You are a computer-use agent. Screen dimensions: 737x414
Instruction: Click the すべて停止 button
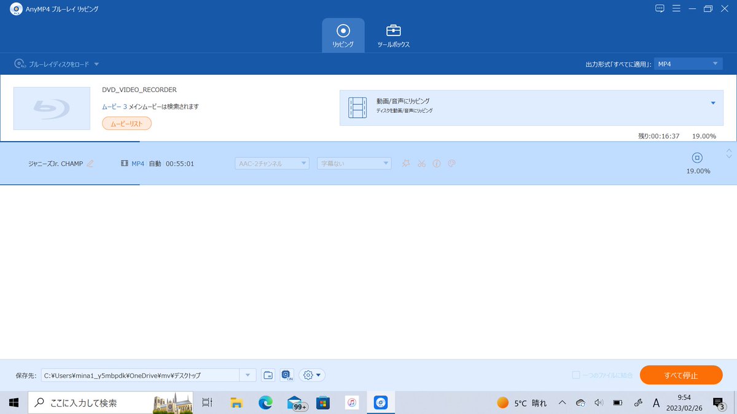click(x=681, y=375)
